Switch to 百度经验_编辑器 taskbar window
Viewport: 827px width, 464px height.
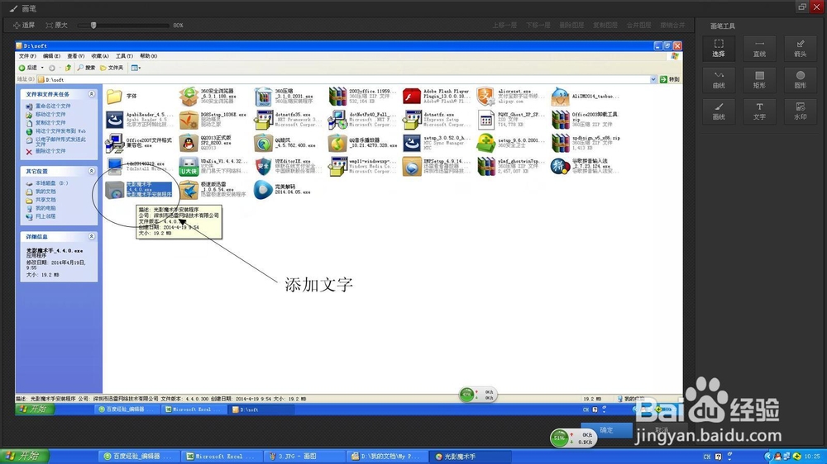(x=138, y=456)
